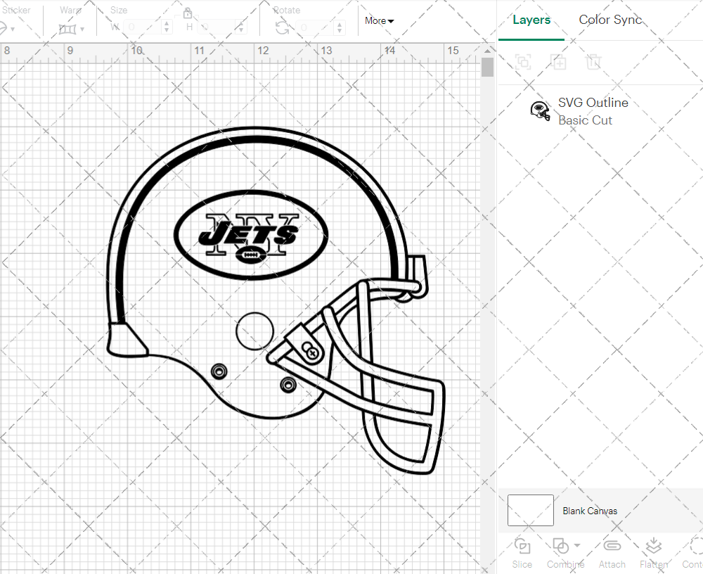
Task: Switch to the Layers tab
Action: [531, 20]
